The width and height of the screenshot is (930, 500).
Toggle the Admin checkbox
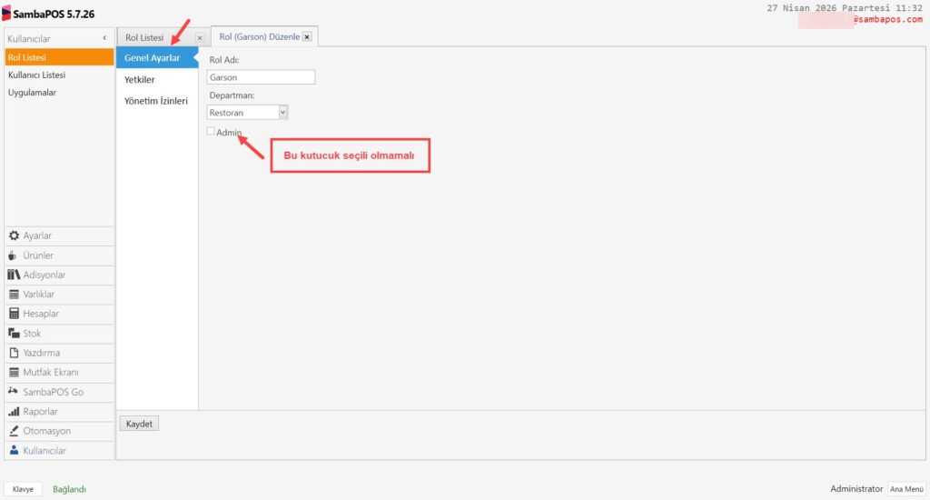211,132
